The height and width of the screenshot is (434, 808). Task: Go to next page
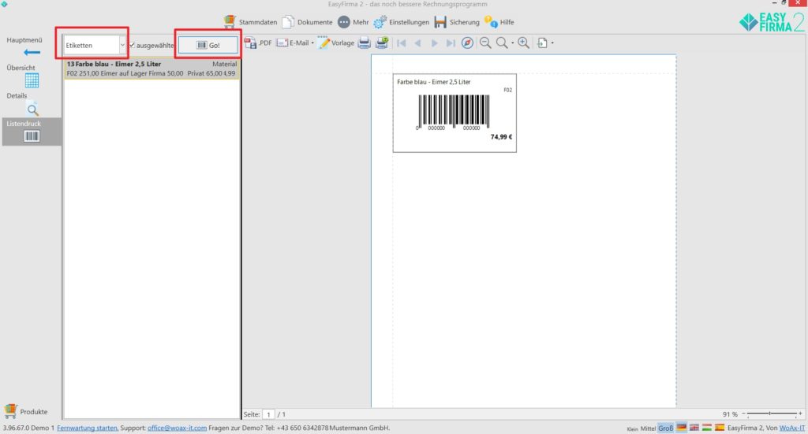point(435,43)
